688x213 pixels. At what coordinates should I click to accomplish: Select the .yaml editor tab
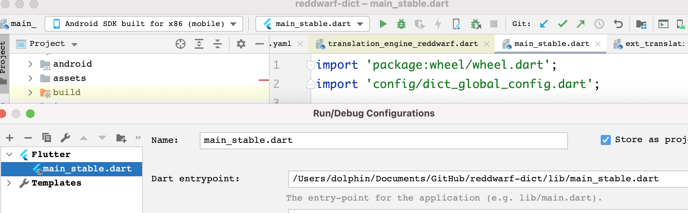(280, 44)
